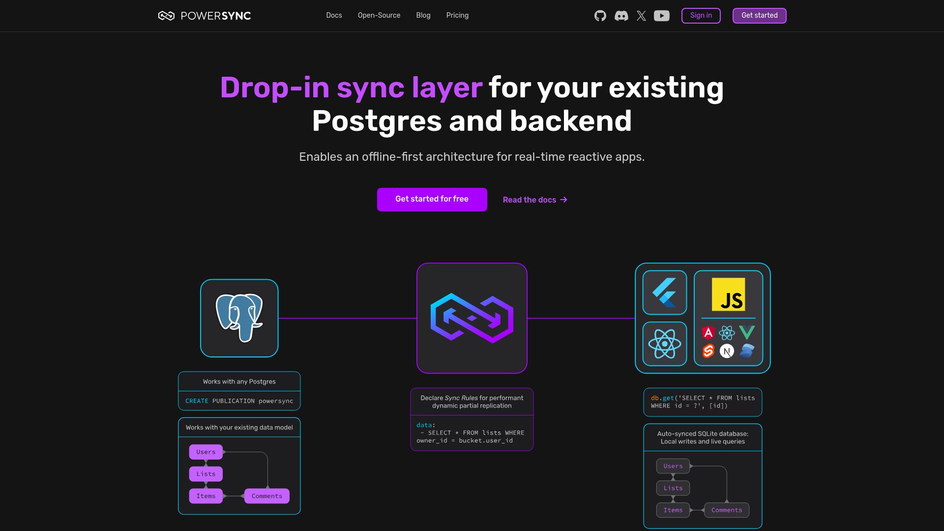Click the 'Works with any Postgres' label
This screenshot has width=944, height=531.
(x=239, y=382)
